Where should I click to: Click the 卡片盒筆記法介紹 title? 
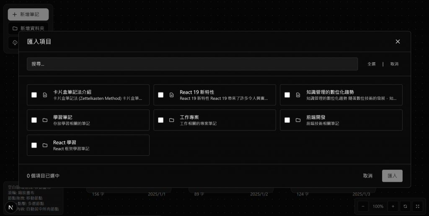(72, 92)
